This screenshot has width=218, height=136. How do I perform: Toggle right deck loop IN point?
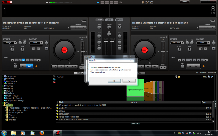(190, 66)
